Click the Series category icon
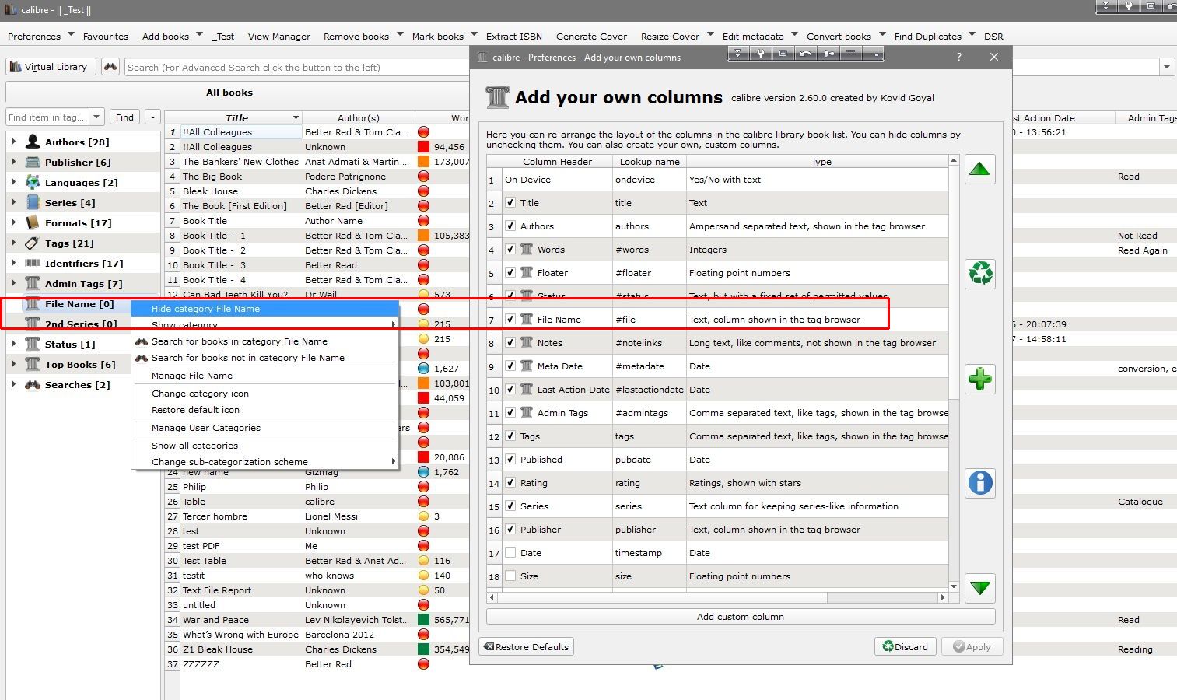This screenshot has width=1177, height=700. coord(33,202)
